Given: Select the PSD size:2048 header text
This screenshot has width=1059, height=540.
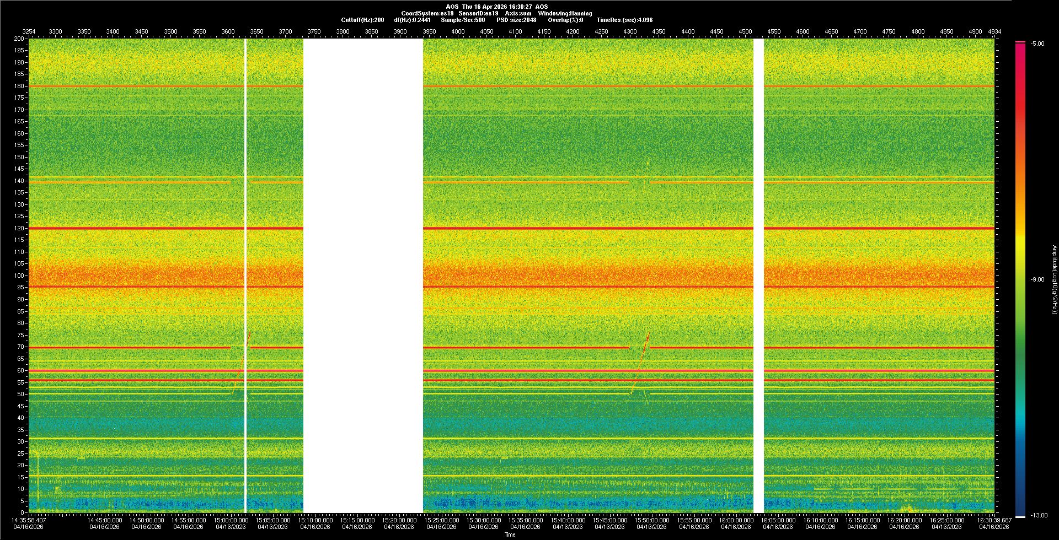Looking at the screenshot, I should click(516, 20).
